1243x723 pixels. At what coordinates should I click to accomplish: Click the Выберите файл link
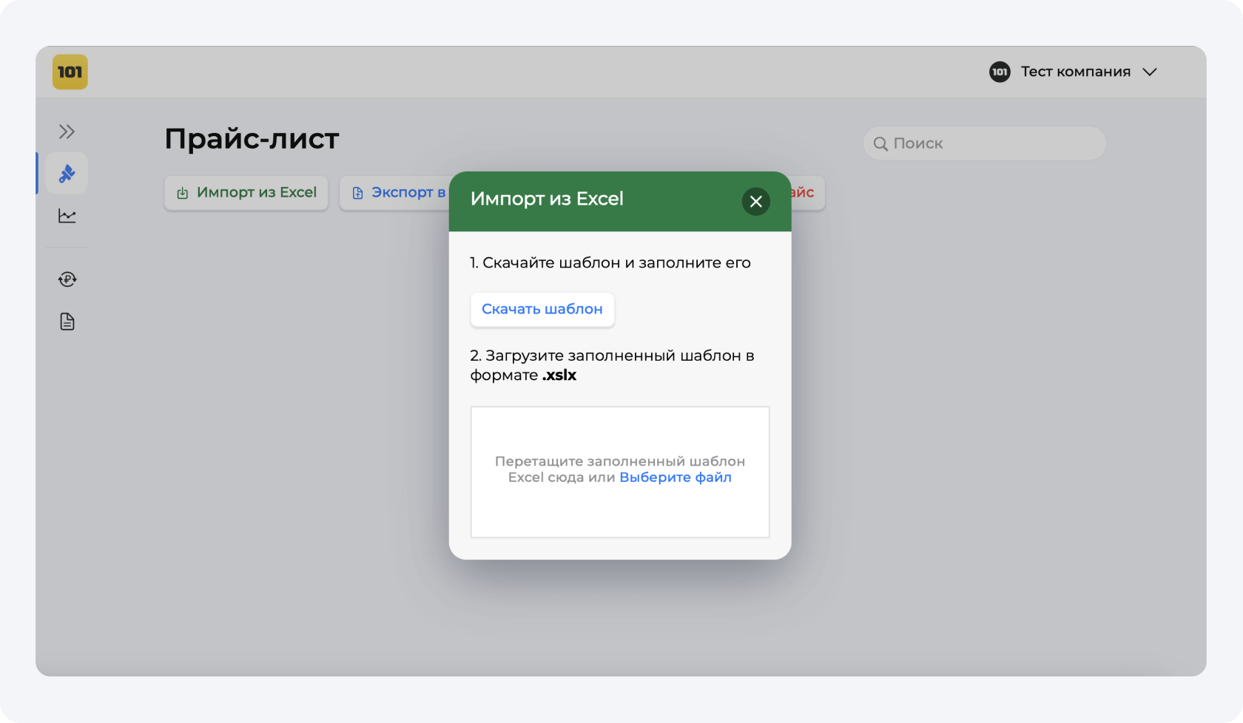click(675, 478)
